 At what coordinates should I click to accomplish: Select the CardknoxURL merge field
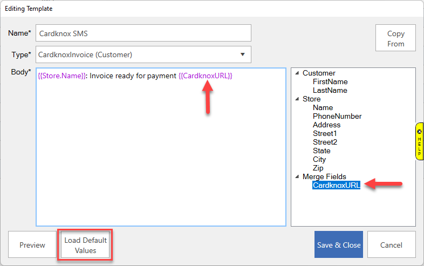click(x=336, y=185)
